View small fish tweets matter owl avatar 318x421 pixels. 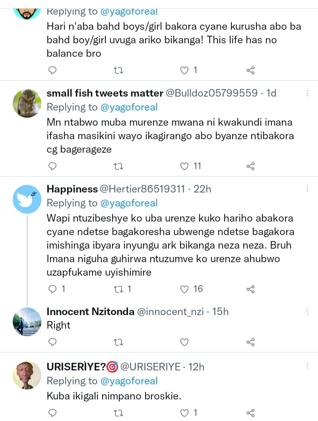pos(27,103)
